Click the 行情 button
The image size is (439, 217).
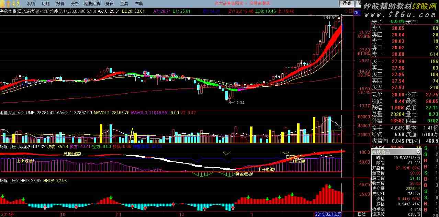click(x=347, y=4)
